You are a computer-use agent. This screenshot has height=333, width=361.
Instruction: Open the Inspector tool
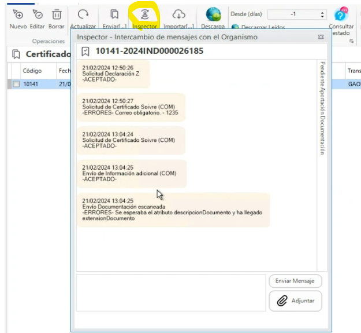coord(144,16)
